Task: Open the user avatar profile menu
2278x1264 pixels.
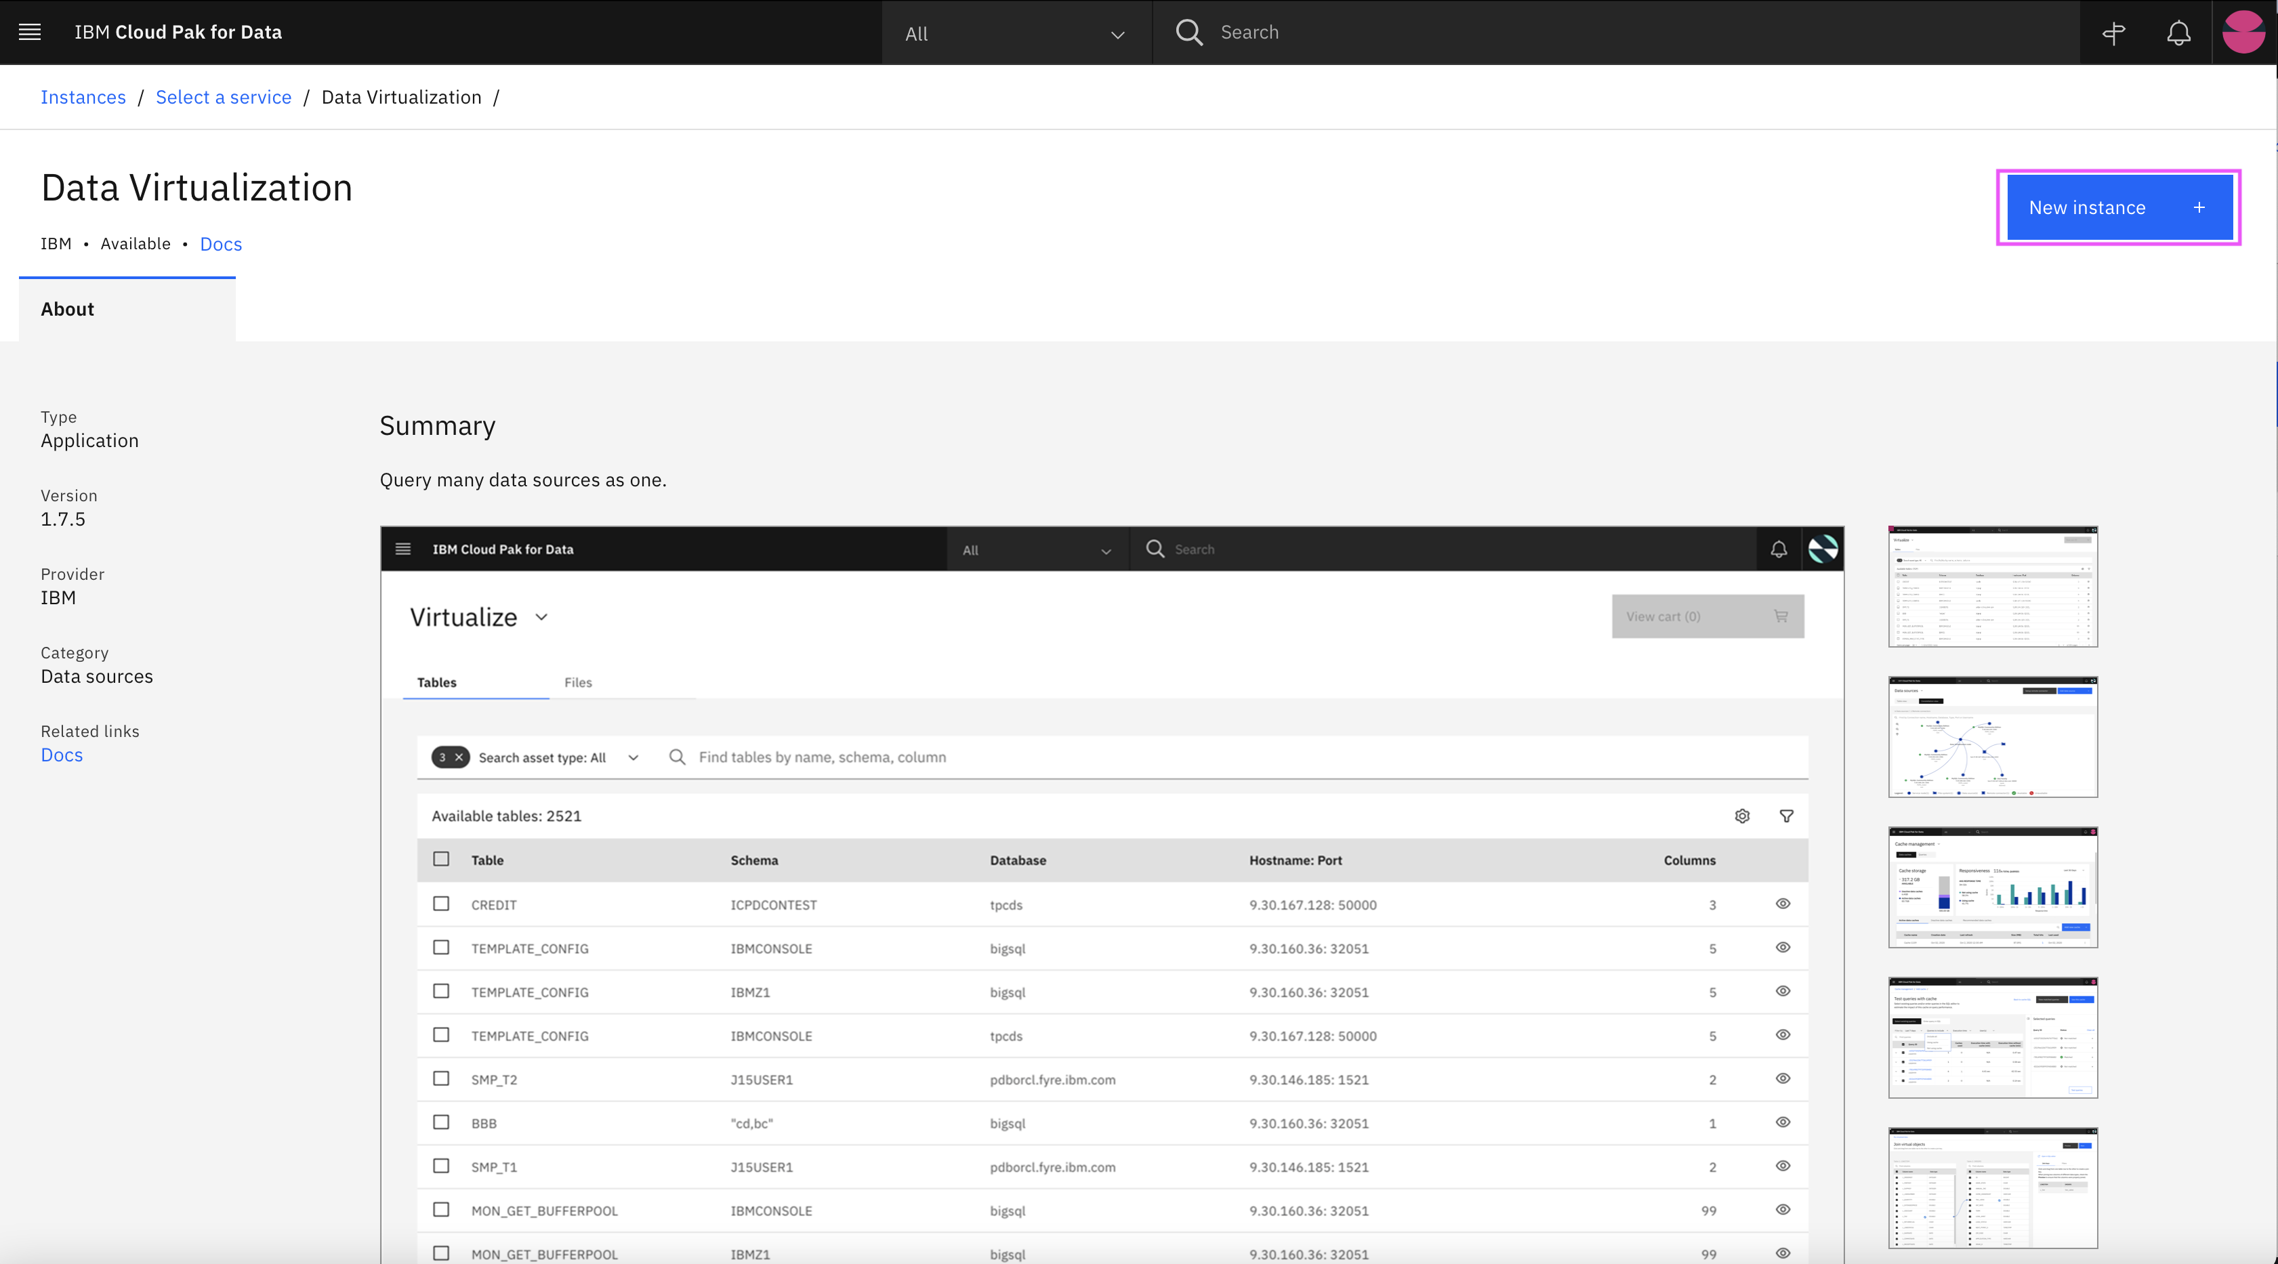Action: (x=2244, y=32)
